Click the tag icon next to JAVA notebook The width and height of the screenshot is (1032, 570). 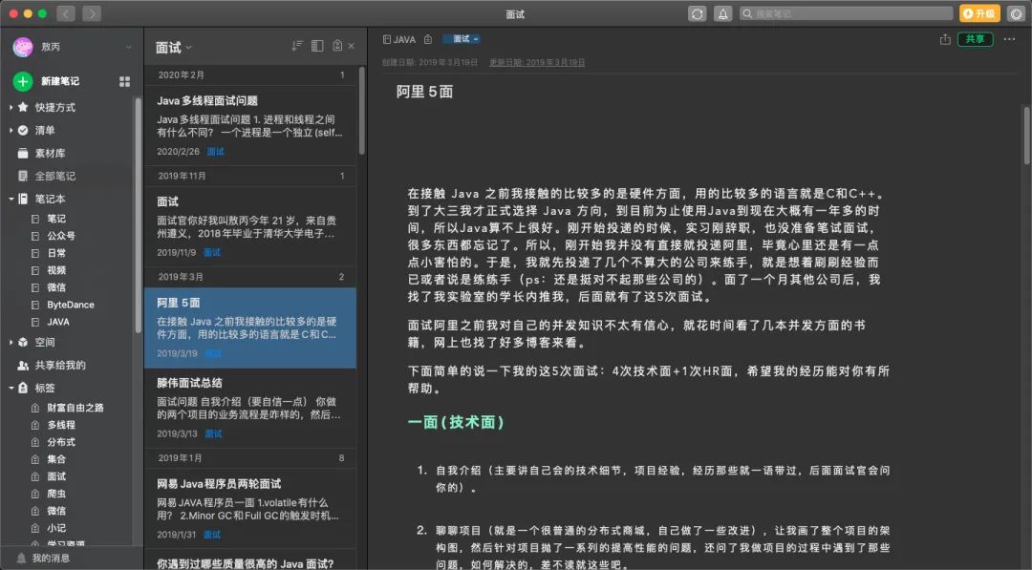[x=428, y=39]
